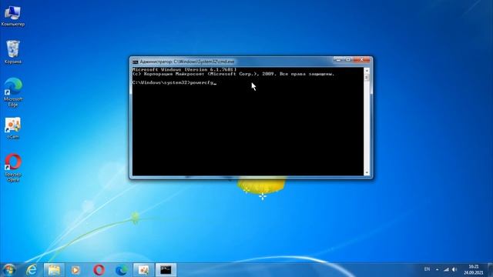Viewport: 493px width, 277px height.
Task: Open the clock showing 24.09.2021
Action: click(474, 270)
